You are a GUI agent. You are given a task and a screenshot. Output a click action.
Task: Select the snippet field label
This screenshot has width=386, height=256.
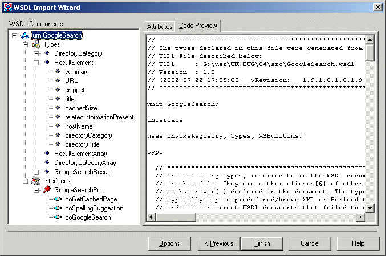[75, 90]
